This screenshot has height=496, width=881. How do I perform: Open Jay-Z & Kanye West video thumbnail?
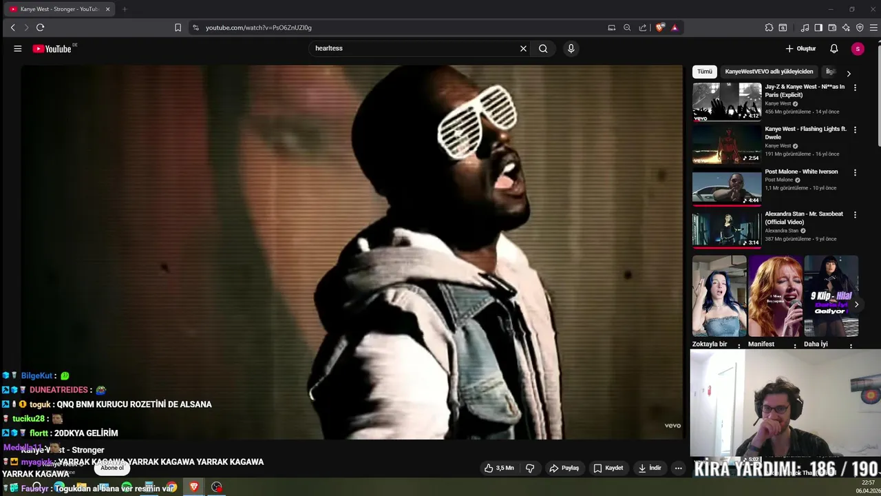click(x=727, y=102)
